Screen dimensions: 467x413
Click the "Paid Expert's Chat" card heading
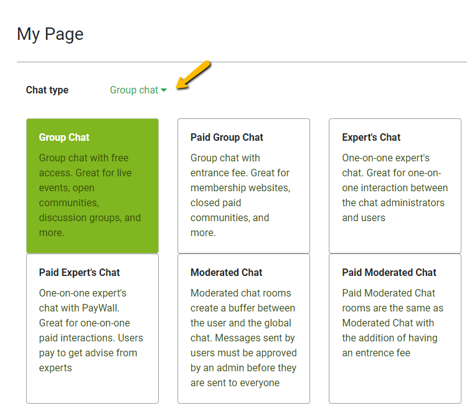click(79, 273)
